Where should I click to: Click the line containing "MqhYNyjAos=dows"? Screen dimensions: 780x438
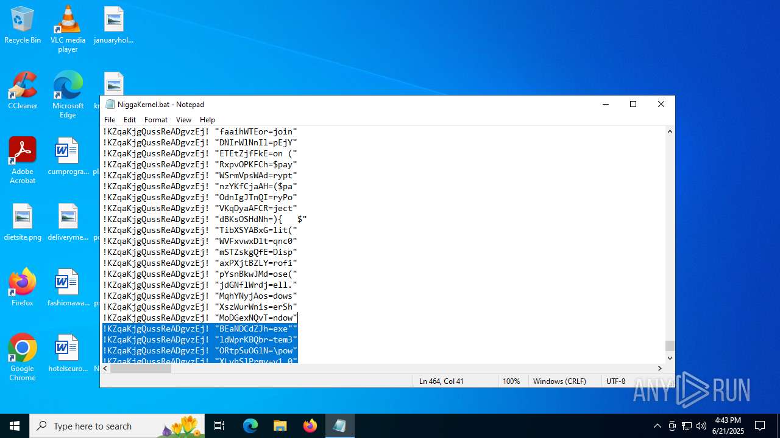200,296
